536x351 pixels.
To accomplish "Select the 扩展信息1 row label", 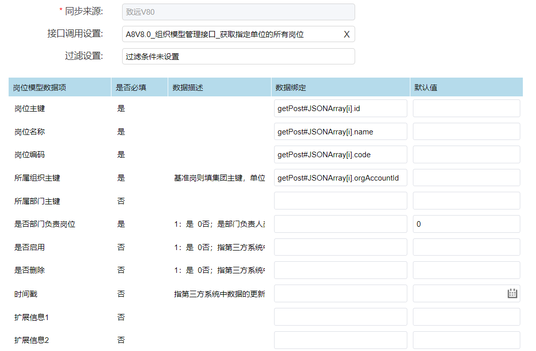I will (31, 317).
